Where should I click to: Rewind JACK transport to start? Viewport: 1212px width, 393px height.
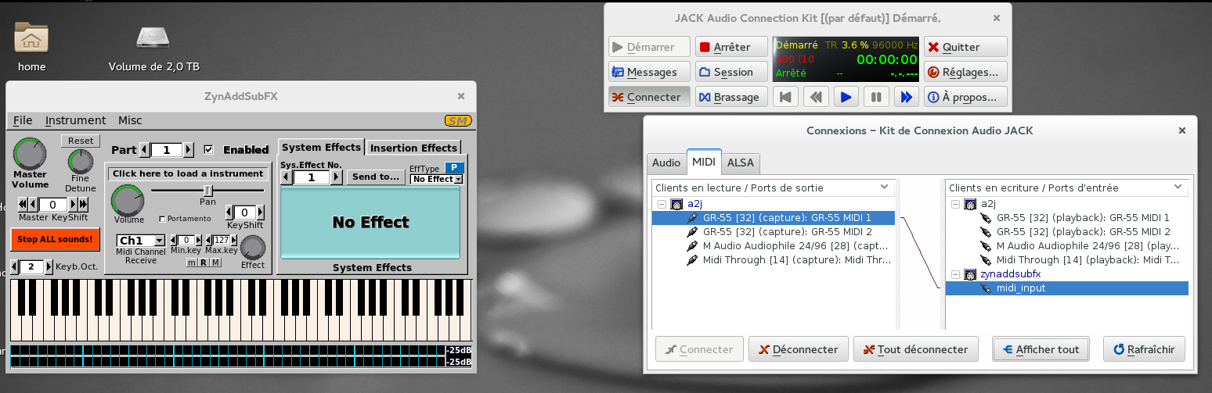[x=786, y=97]
